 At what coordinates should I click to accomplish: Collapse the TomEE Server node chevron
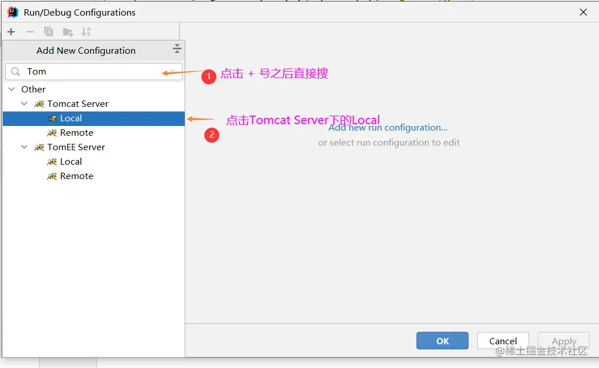point(24,147)
